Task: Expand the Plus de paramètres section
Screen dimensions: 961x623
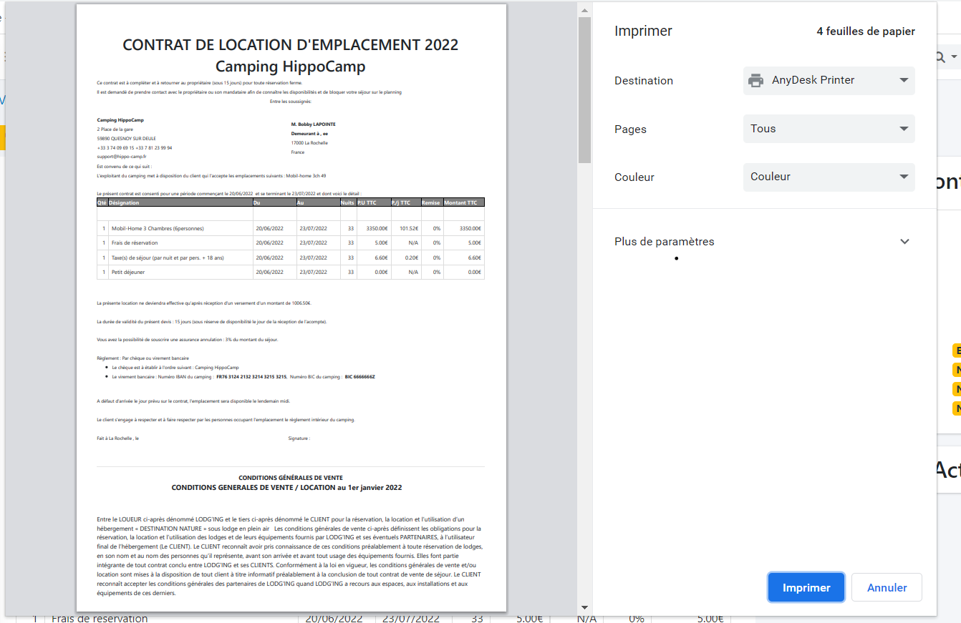Action: tap(665, 242)
